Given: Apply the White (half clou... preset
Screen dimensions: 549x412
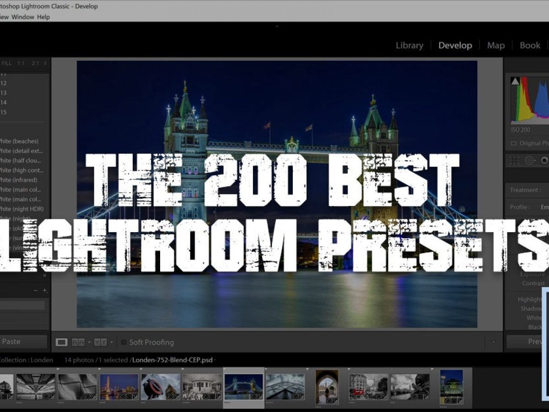Looking at the screenshot, I should [x=21, y=161].
